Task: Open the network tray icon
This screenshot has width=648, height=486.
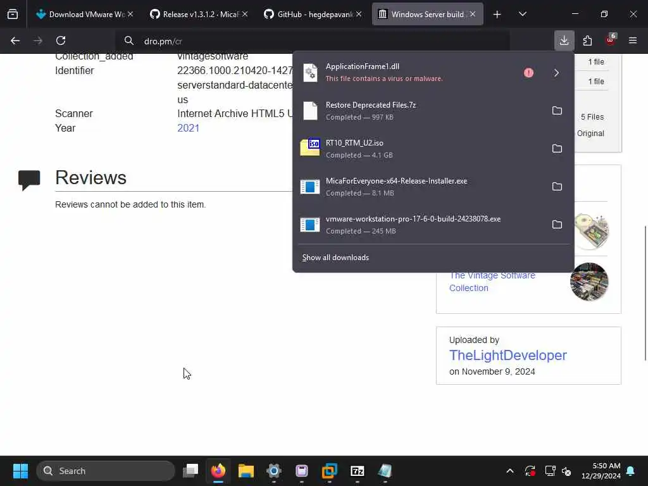Action: (x=550, y=471)
